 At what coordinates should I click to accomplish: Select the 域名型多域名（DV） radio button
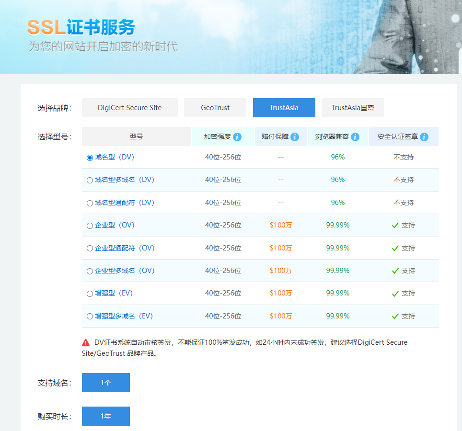point(90,180)
